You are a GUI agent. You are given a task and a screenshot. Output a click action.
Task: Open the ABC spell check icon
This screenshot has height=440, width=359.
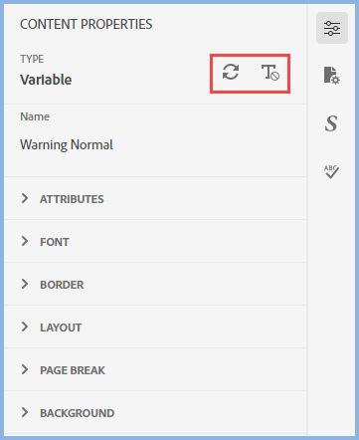click(x=331, y=171)
